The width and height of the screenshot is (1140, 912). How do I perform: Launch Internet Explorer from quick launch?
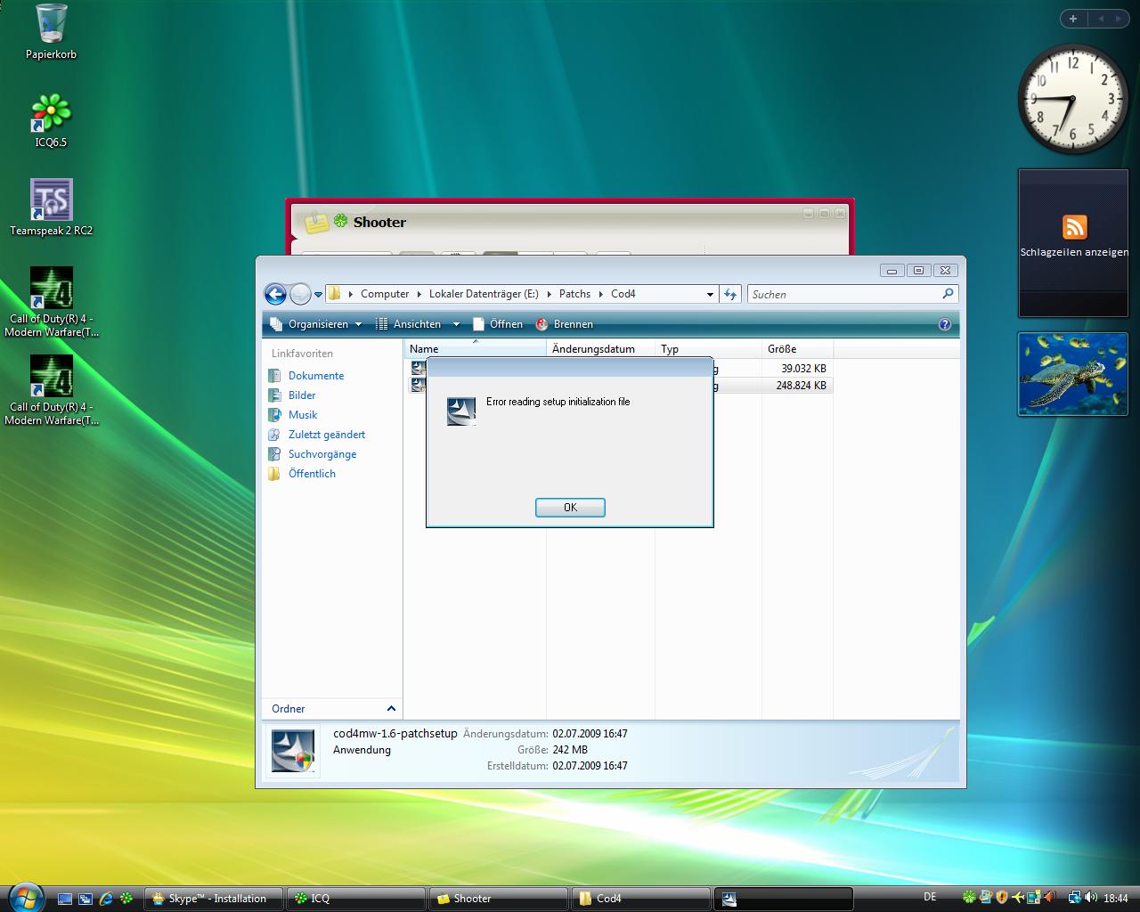(106, 899)
